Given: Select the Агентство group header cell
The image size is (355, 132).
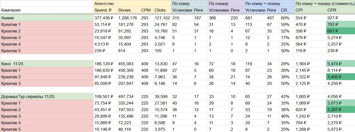Looking at the screenshot, I should click(x=132, y=4).
